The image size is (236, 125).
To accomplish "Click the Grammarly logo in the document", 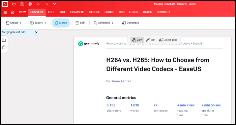I will click(89, 44).
